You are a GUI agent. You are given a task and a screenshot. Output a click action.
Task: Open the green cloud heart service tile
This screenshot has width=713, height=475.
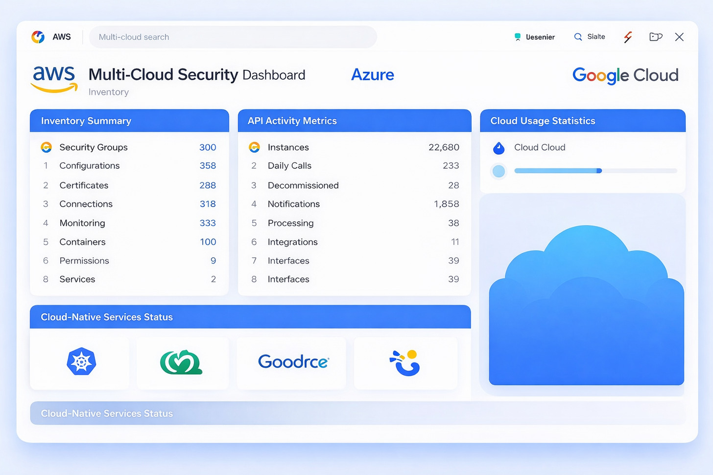click(x=181, y=362)
